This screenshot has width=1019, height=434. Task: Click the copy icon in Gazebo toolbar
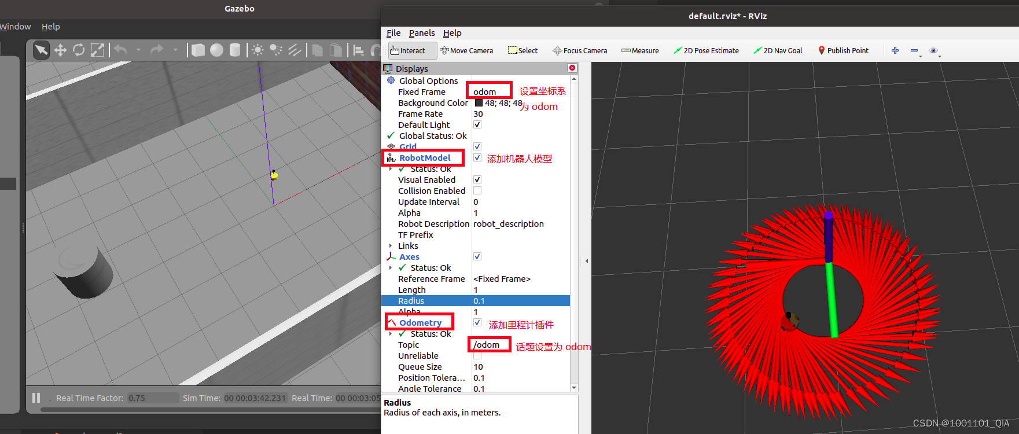point(317,50)
